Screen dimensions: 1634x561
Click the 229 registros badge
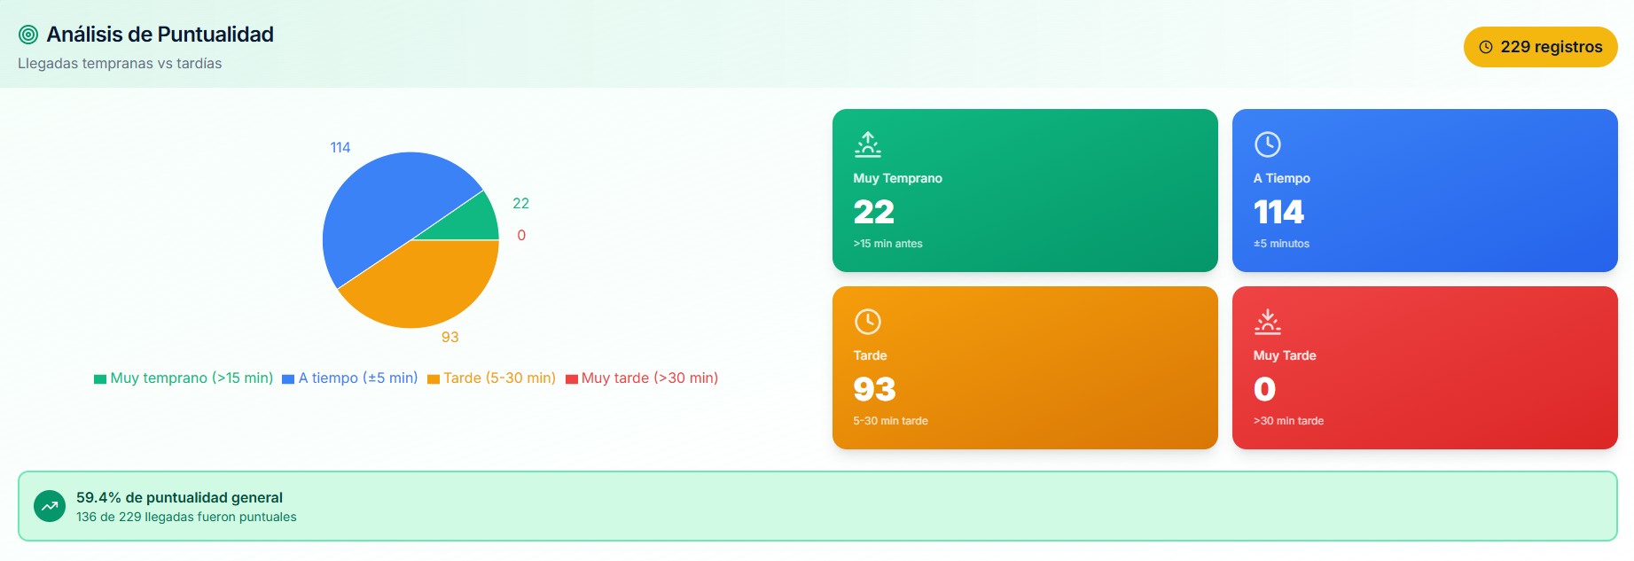coord(1540,47)
